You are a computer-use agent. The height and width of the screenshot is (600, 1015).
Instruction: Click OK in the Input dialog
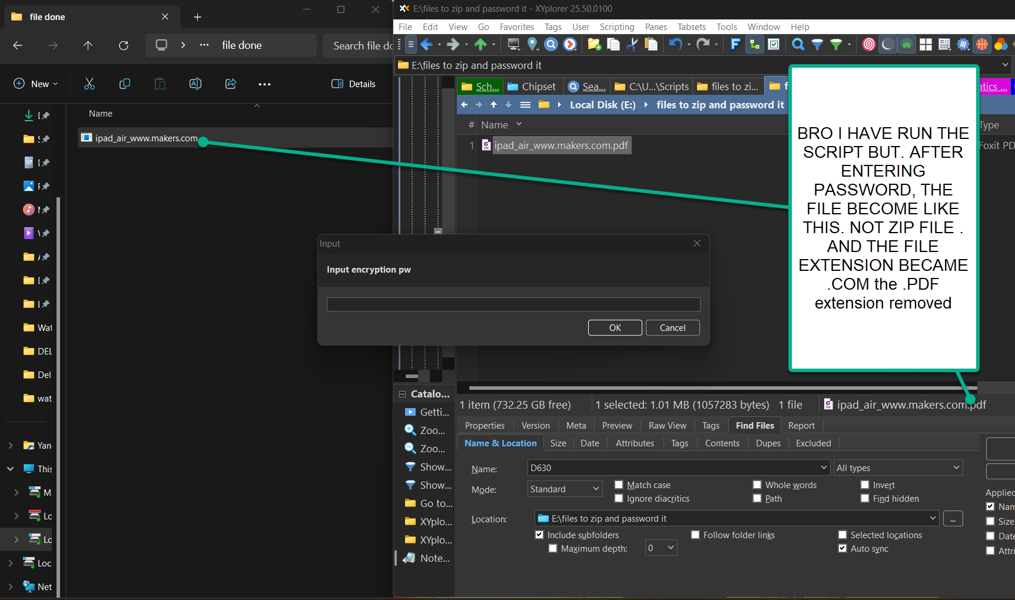click(x=615, y=327)
